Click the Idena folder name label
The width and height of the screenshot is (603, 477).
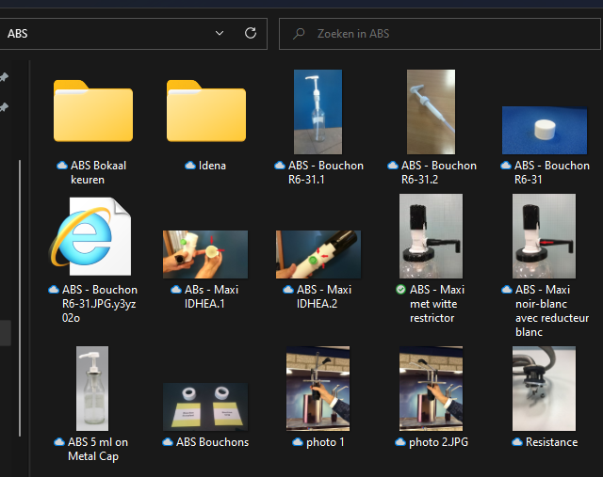(212, 166)
